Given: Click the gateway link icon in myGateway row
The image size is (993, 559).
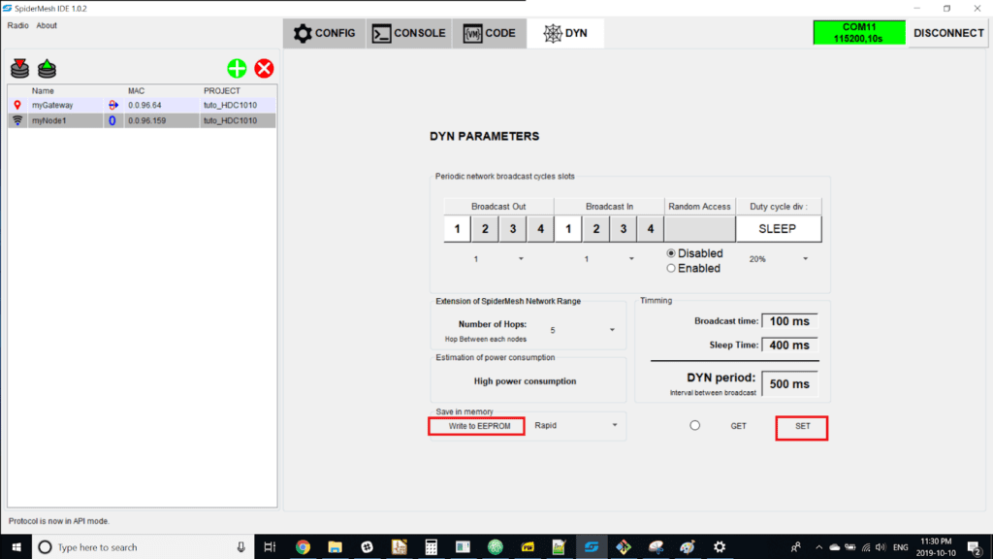Looking at the screenshot, I should click(x=113, y=105).
